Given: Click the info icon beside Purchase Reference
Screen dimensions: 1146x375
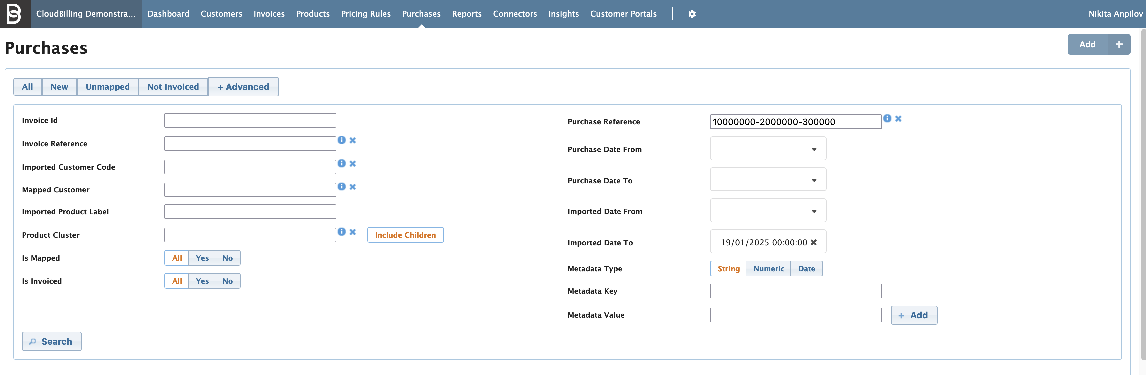Looking at the screenshot, I should (x=887, y=118).
